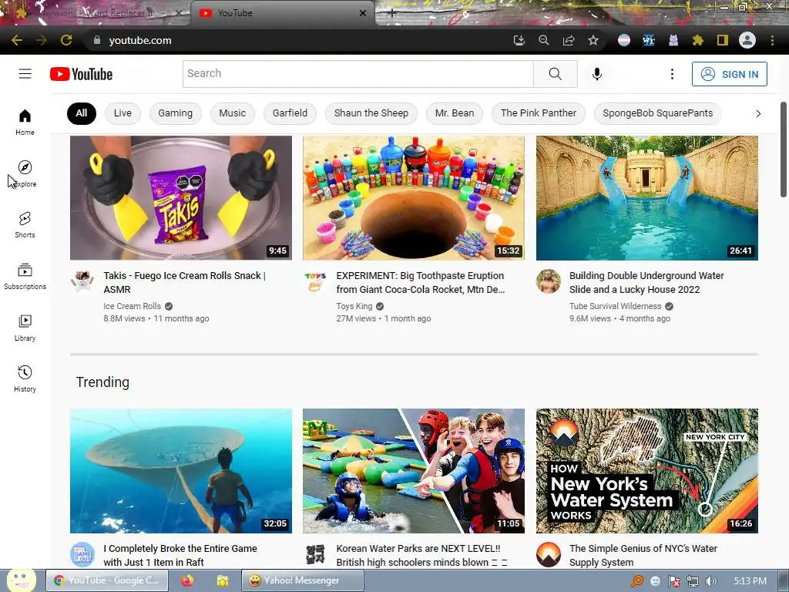Screen dimensions: 789x592
Task: Click the browser forward arrow
Action: 42,40
